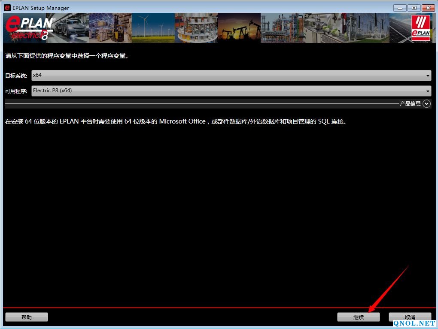
Task: Click the EPLAN app icon in title bar
Action: point(7,8)
